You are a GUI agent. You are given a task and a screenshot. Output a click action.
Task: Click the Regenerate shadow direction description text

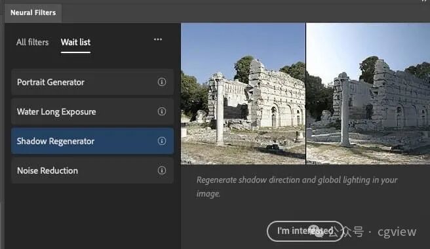coord(297,187)
